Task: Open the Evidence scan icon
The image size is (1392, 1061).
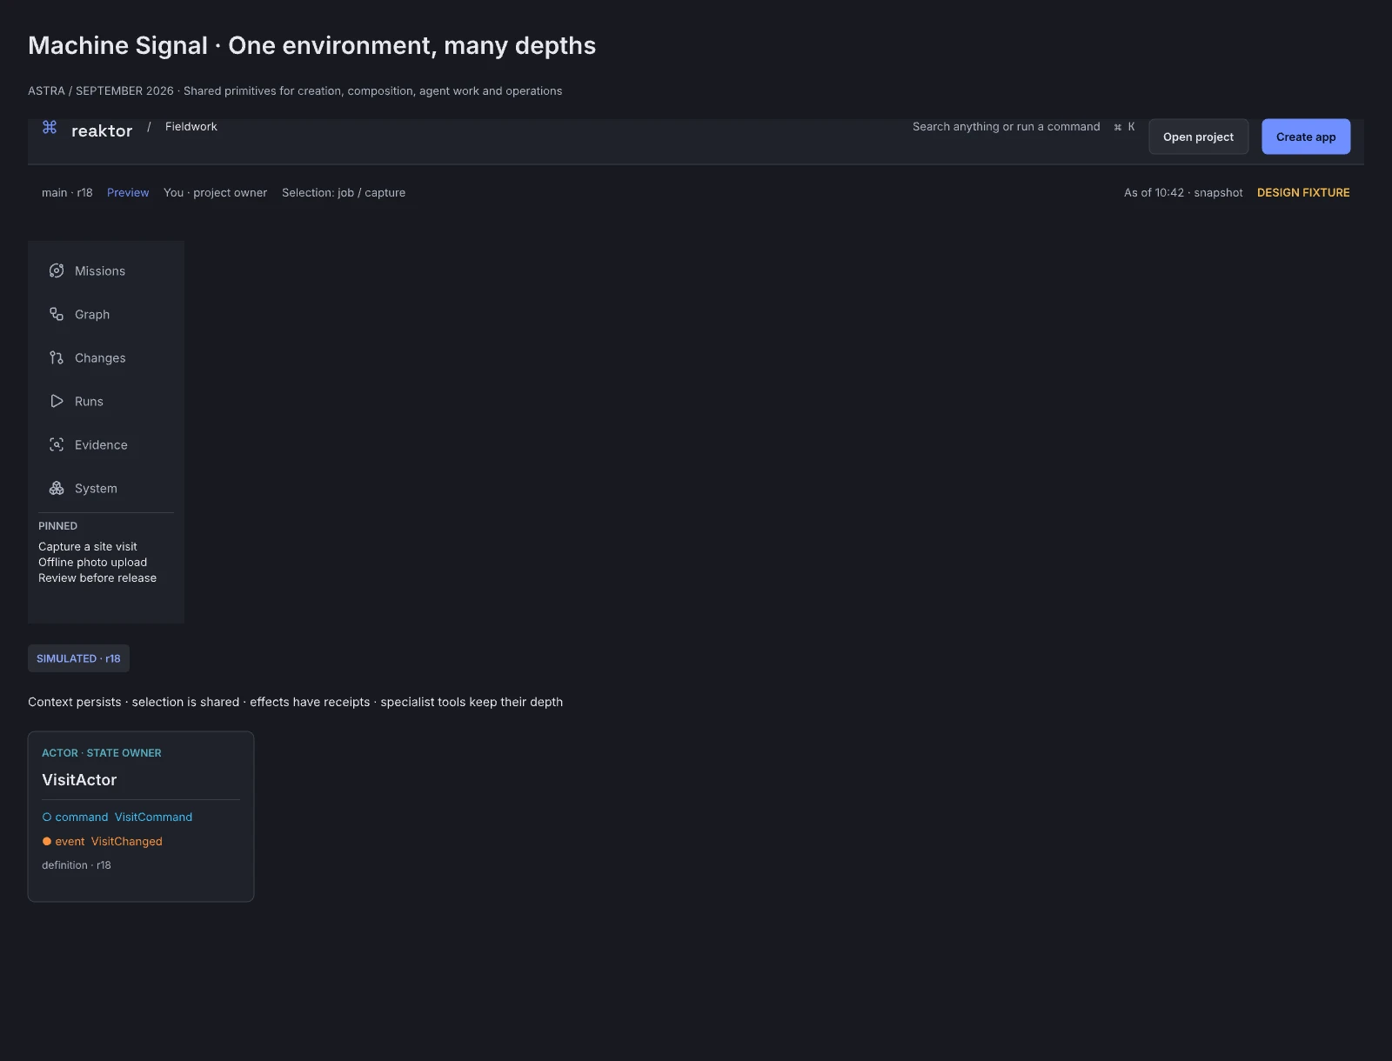Action: click(57, 444)
